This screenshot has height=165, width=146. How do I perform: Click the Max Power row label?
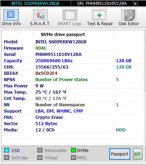click(x=16, y=86)
